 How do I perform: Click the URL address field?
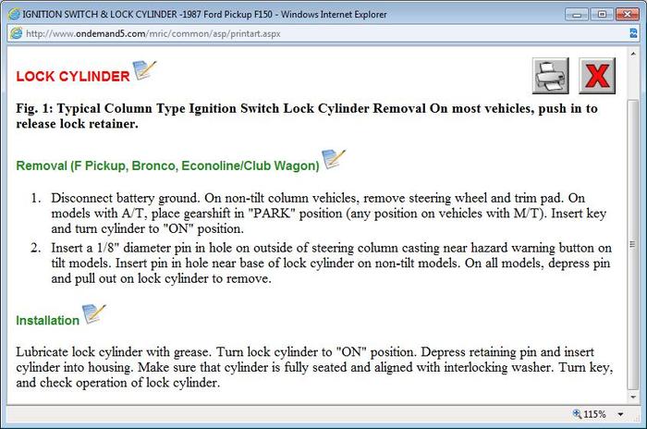(324, 33)
